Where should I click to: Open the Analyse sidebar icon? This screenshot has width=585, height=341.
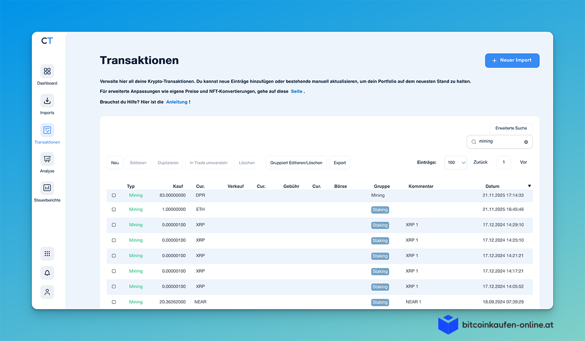47,159
